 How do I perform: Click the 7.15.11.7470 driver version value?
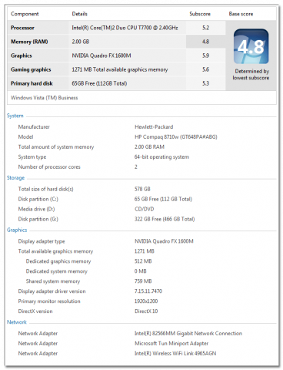pyautogui.click(x=148, y=291)
